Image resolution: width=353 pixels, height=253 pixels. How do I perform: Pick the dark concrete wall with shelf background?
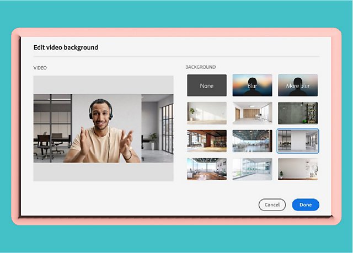pos(298,113)
